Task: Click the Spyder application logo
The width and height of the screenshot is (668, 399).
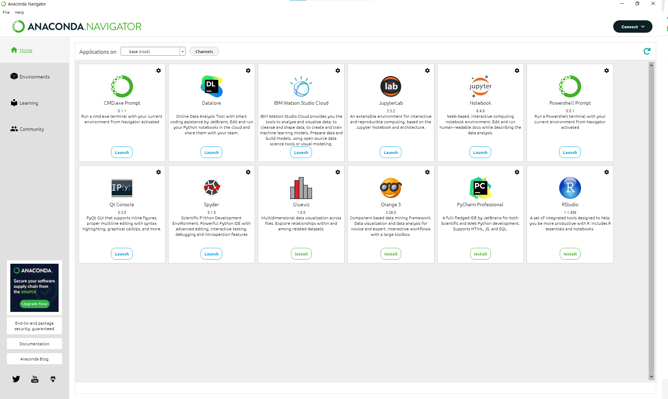Action: pos(211,188)
